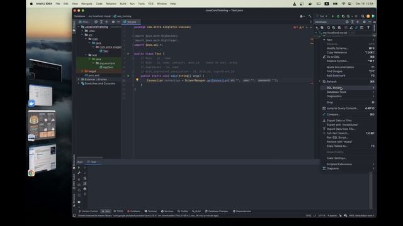Open the Dependencies tool window
The width and height of the screenshot is (403, 226).
pyautogui.click(x=242, y=212)
